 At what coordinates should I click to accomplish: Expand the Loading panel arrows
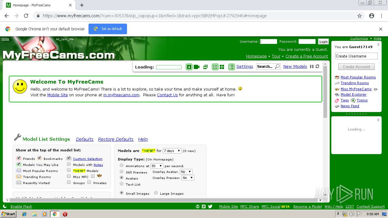(x=378, y=120)
